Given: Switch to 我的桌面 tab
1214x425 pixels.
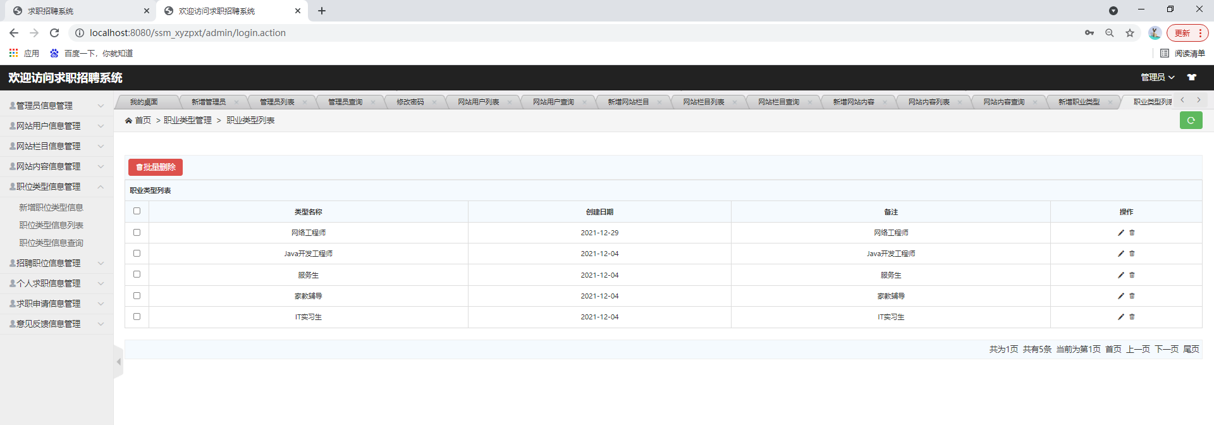Looking at the screenshot, I should [144, 102].
